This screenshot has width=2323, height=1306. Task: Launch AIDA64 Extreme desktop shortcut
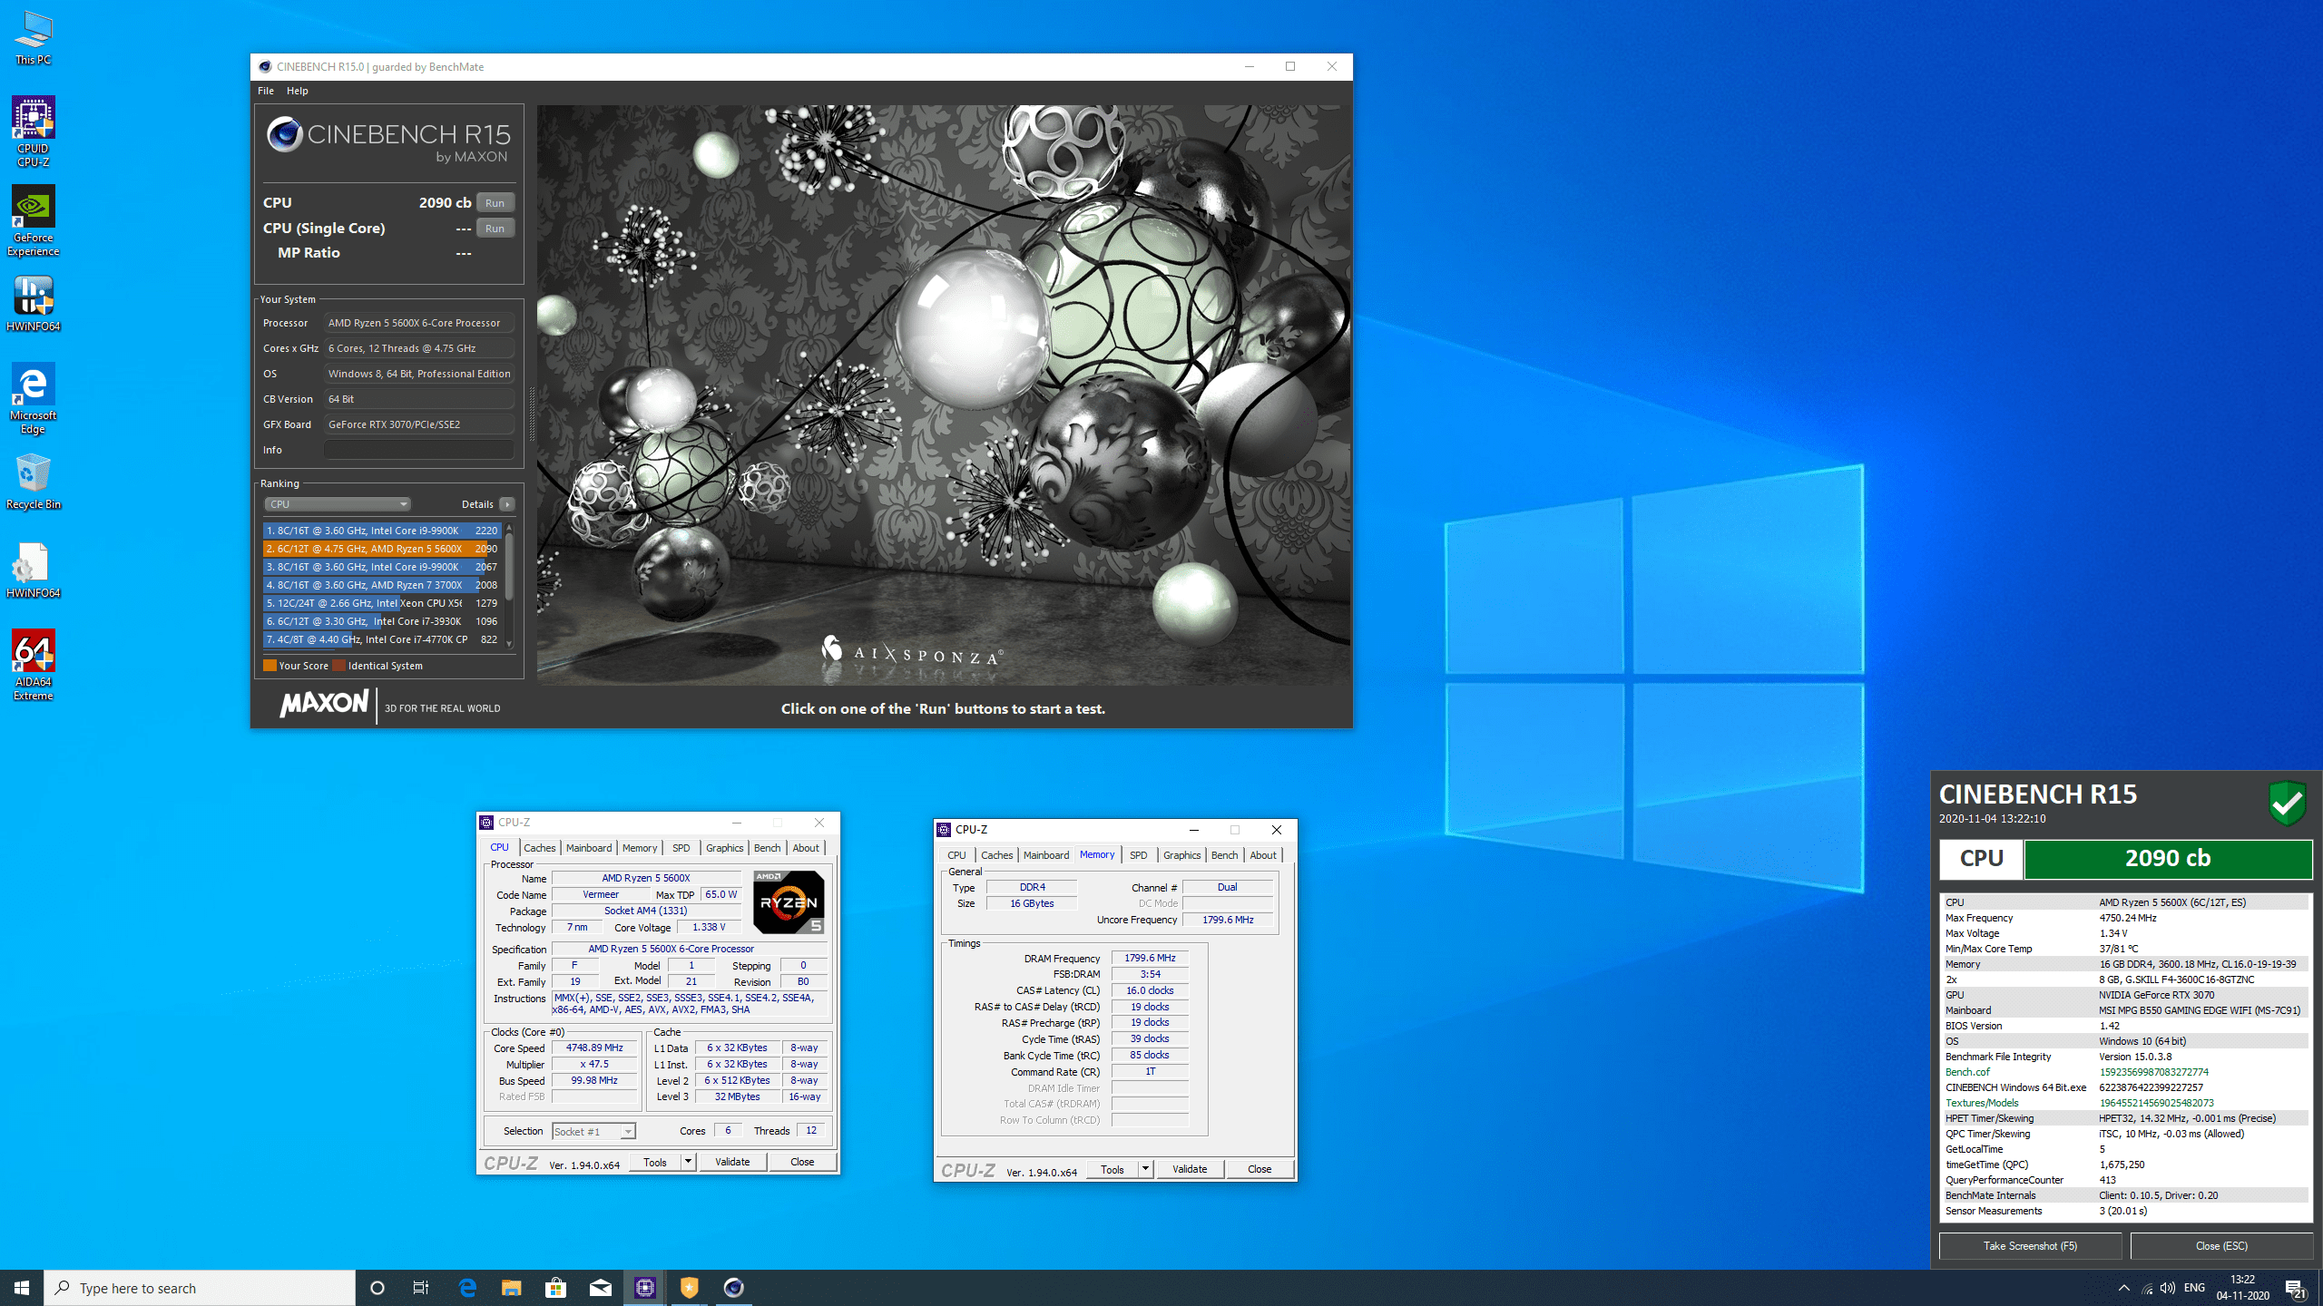pos(34,666)
